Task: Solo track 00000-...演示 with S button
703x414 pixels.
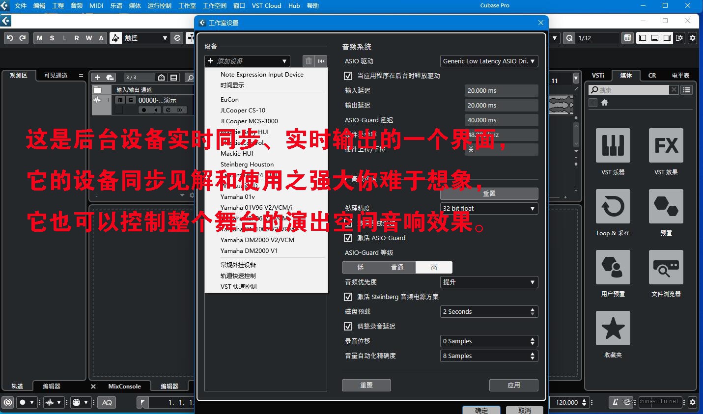Action: pyautogui.click(x=130, y=100)
